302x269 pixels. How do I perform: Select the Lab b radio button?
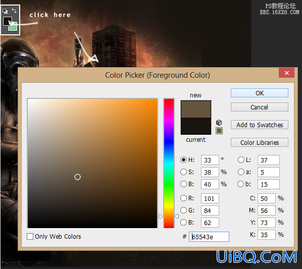240,184
